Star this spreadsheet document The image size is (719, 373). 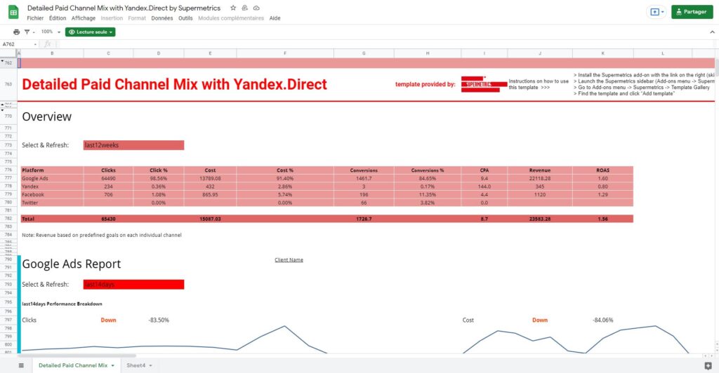[x=233, y=8]
